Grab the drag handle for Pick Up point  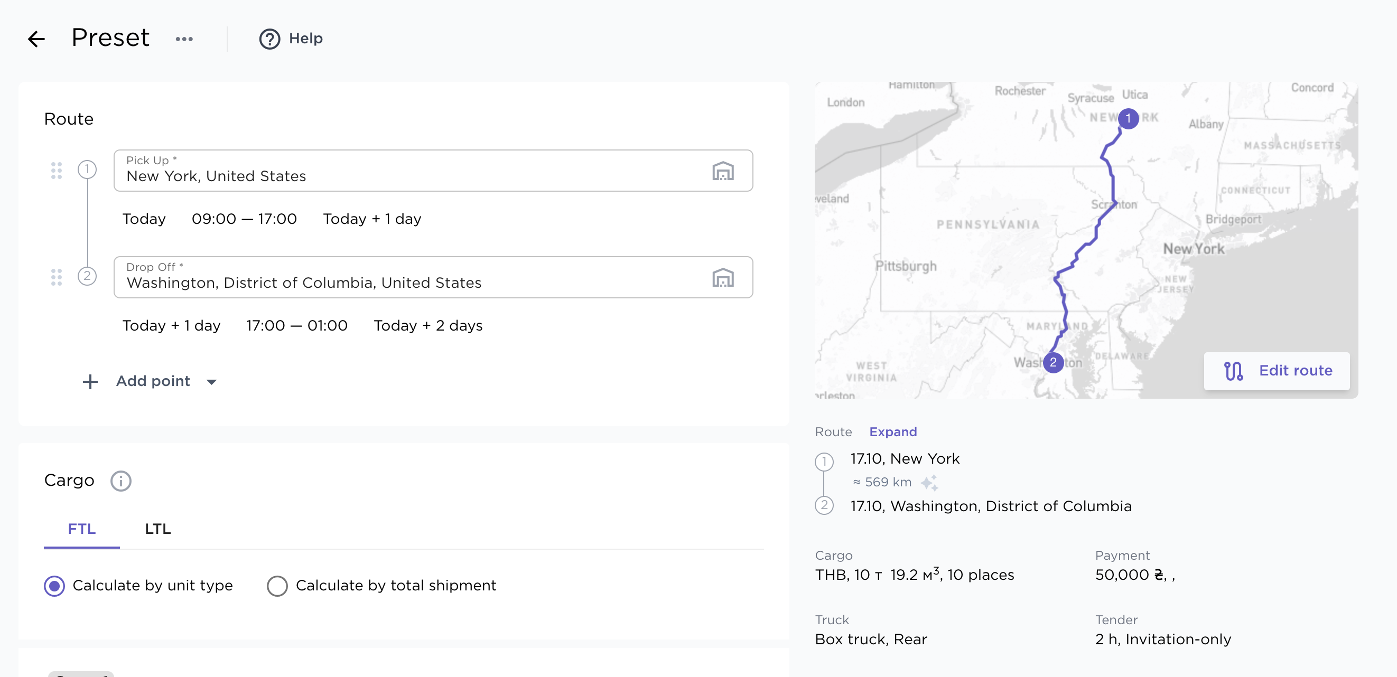57,170
